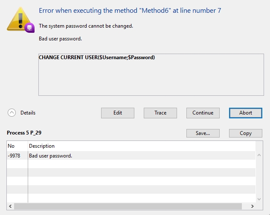Open the Save... error dialog

pos(203,133)
